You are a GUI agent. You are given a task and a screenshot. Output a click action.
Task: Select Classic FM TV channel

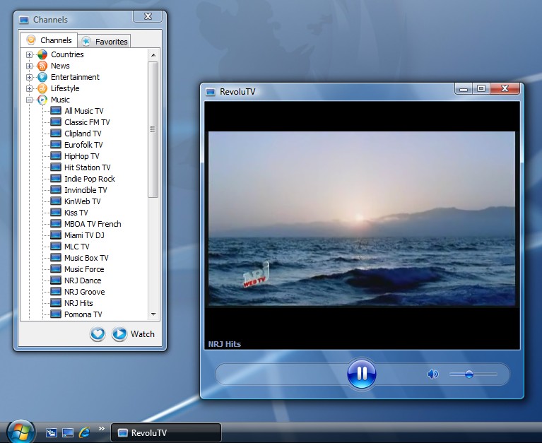(x=87, y=122)
